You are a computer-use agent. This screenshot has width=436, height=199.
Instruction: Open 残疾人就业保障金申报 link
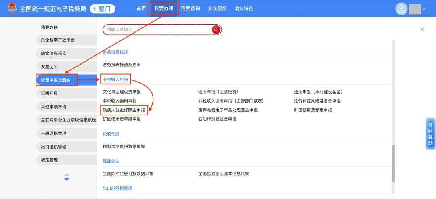pyautogui.click(x=124, y=110)
